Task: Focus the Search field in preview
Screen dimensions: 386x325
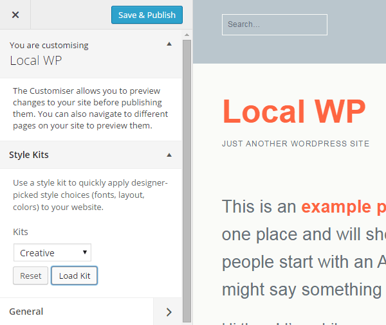Action: [x=275, y=24]
